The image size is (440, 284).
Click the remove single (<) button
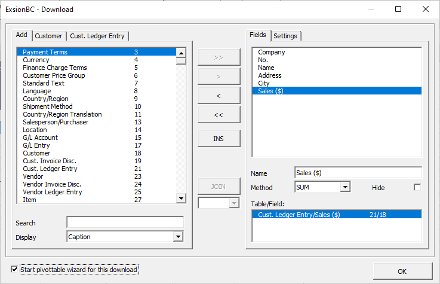(219, 96)
